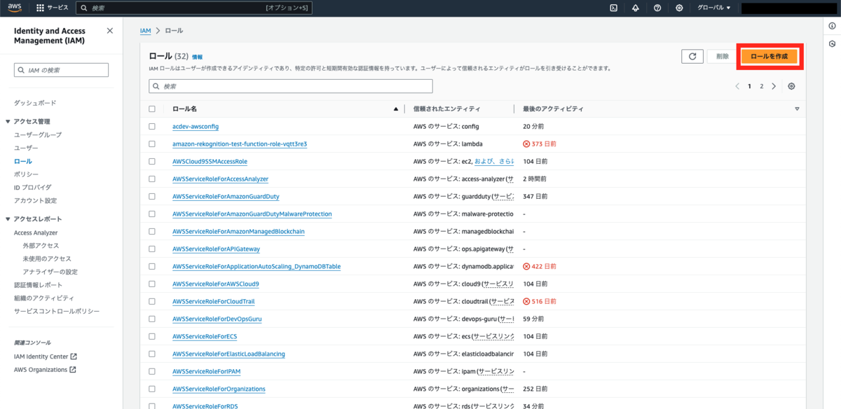Check the AWSCloud9SSMAccessRole checkbox
Screen dimensions: 841x409
coord(152,162)
